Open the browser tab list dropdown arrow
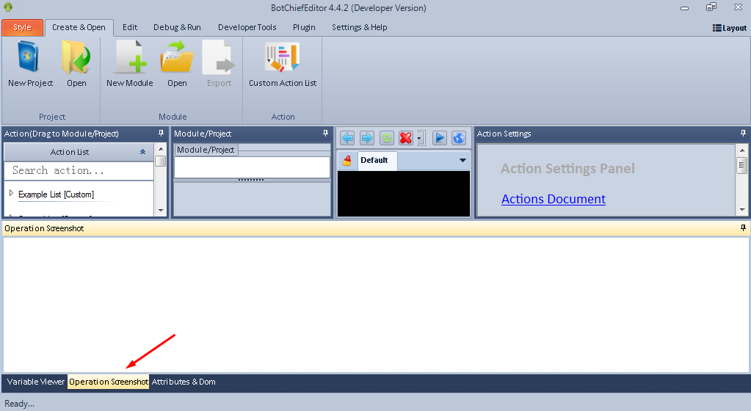 [462, 161]
